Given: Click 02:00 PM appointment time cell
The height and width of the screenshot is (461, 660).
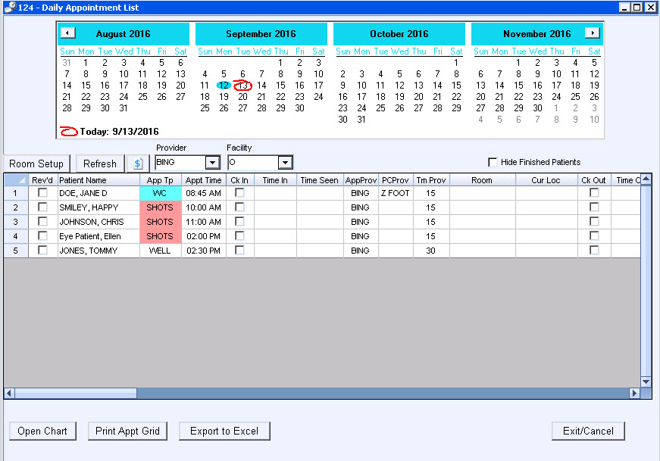Looking at the screenshot, I should (204, 236).
